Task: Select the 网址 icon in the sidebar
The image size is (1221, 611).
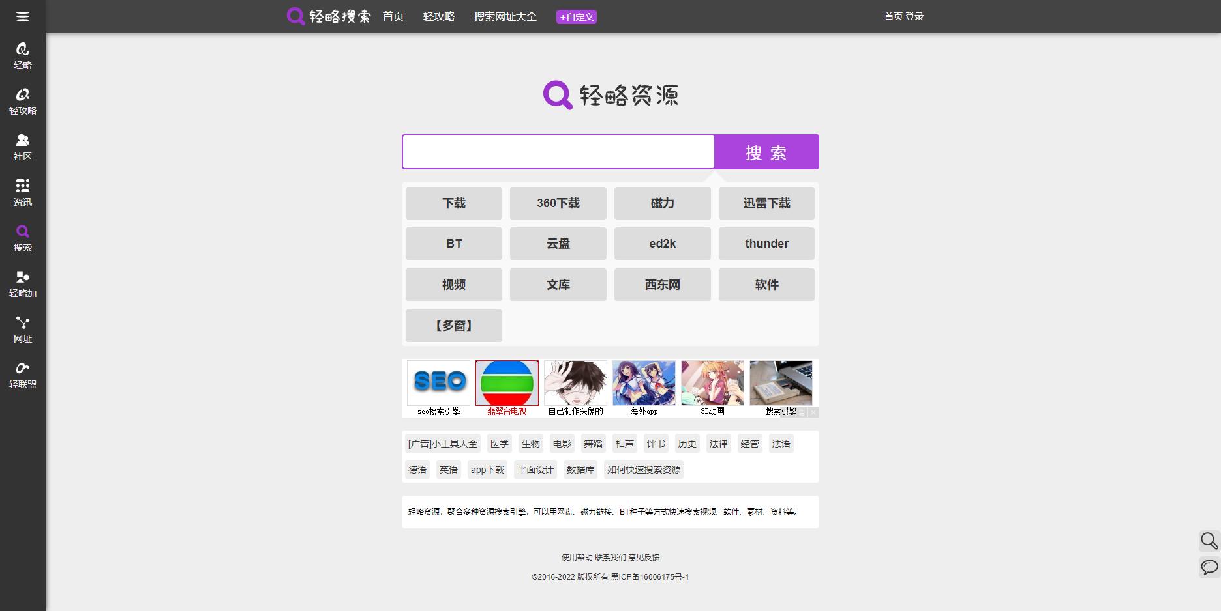Action: click(x=23, y=329)
